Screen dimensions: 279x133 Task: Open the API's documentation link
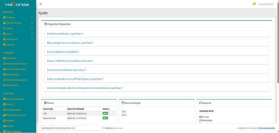click(x=124, y=115)
